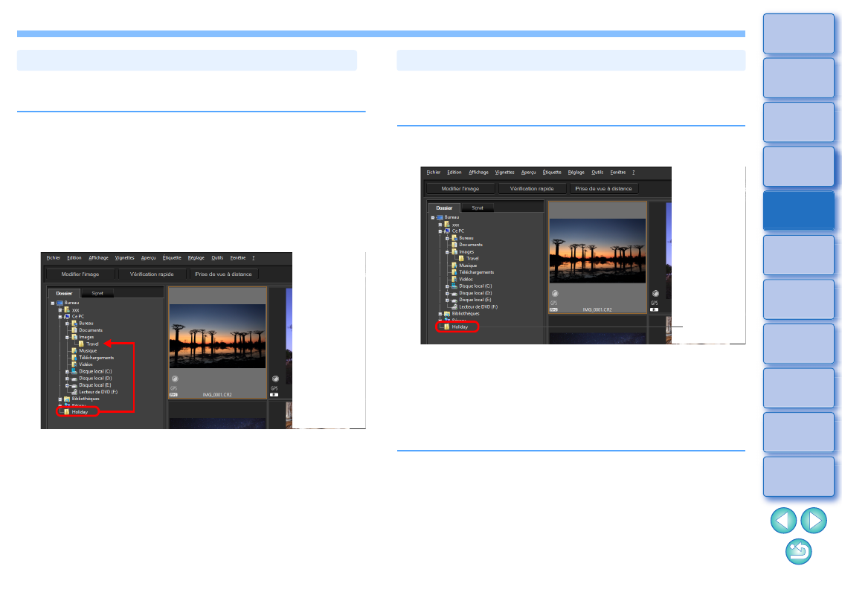Viewport: 842px width, 595px height.
Task: Switch to Signet tab in left screenshot
Action: 97,293
